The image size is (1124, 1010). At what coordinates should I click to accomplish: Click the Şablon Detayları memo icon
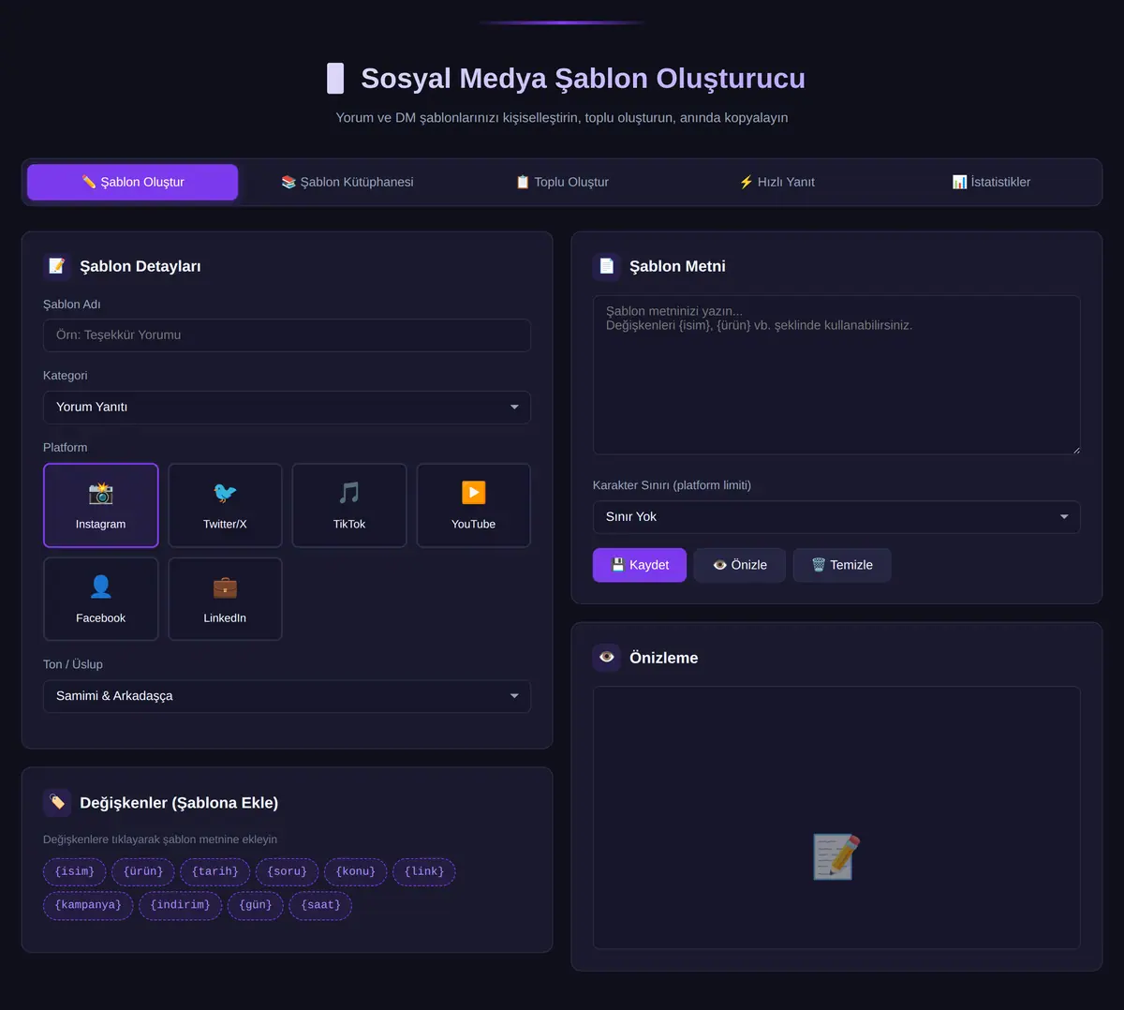(x=57, y=266)
